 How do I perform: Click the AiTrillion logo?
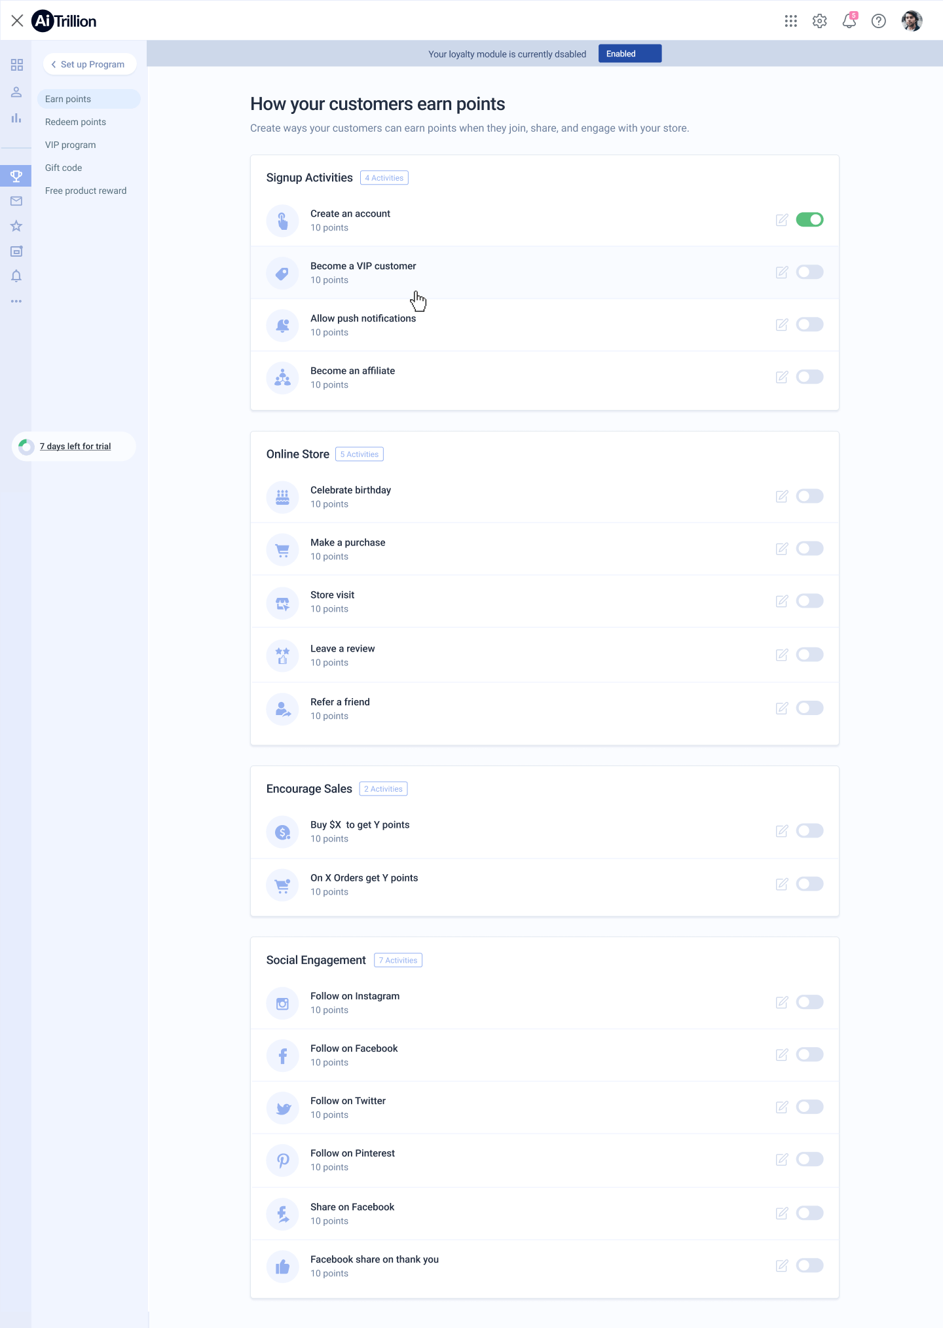(x=64, y=21)
